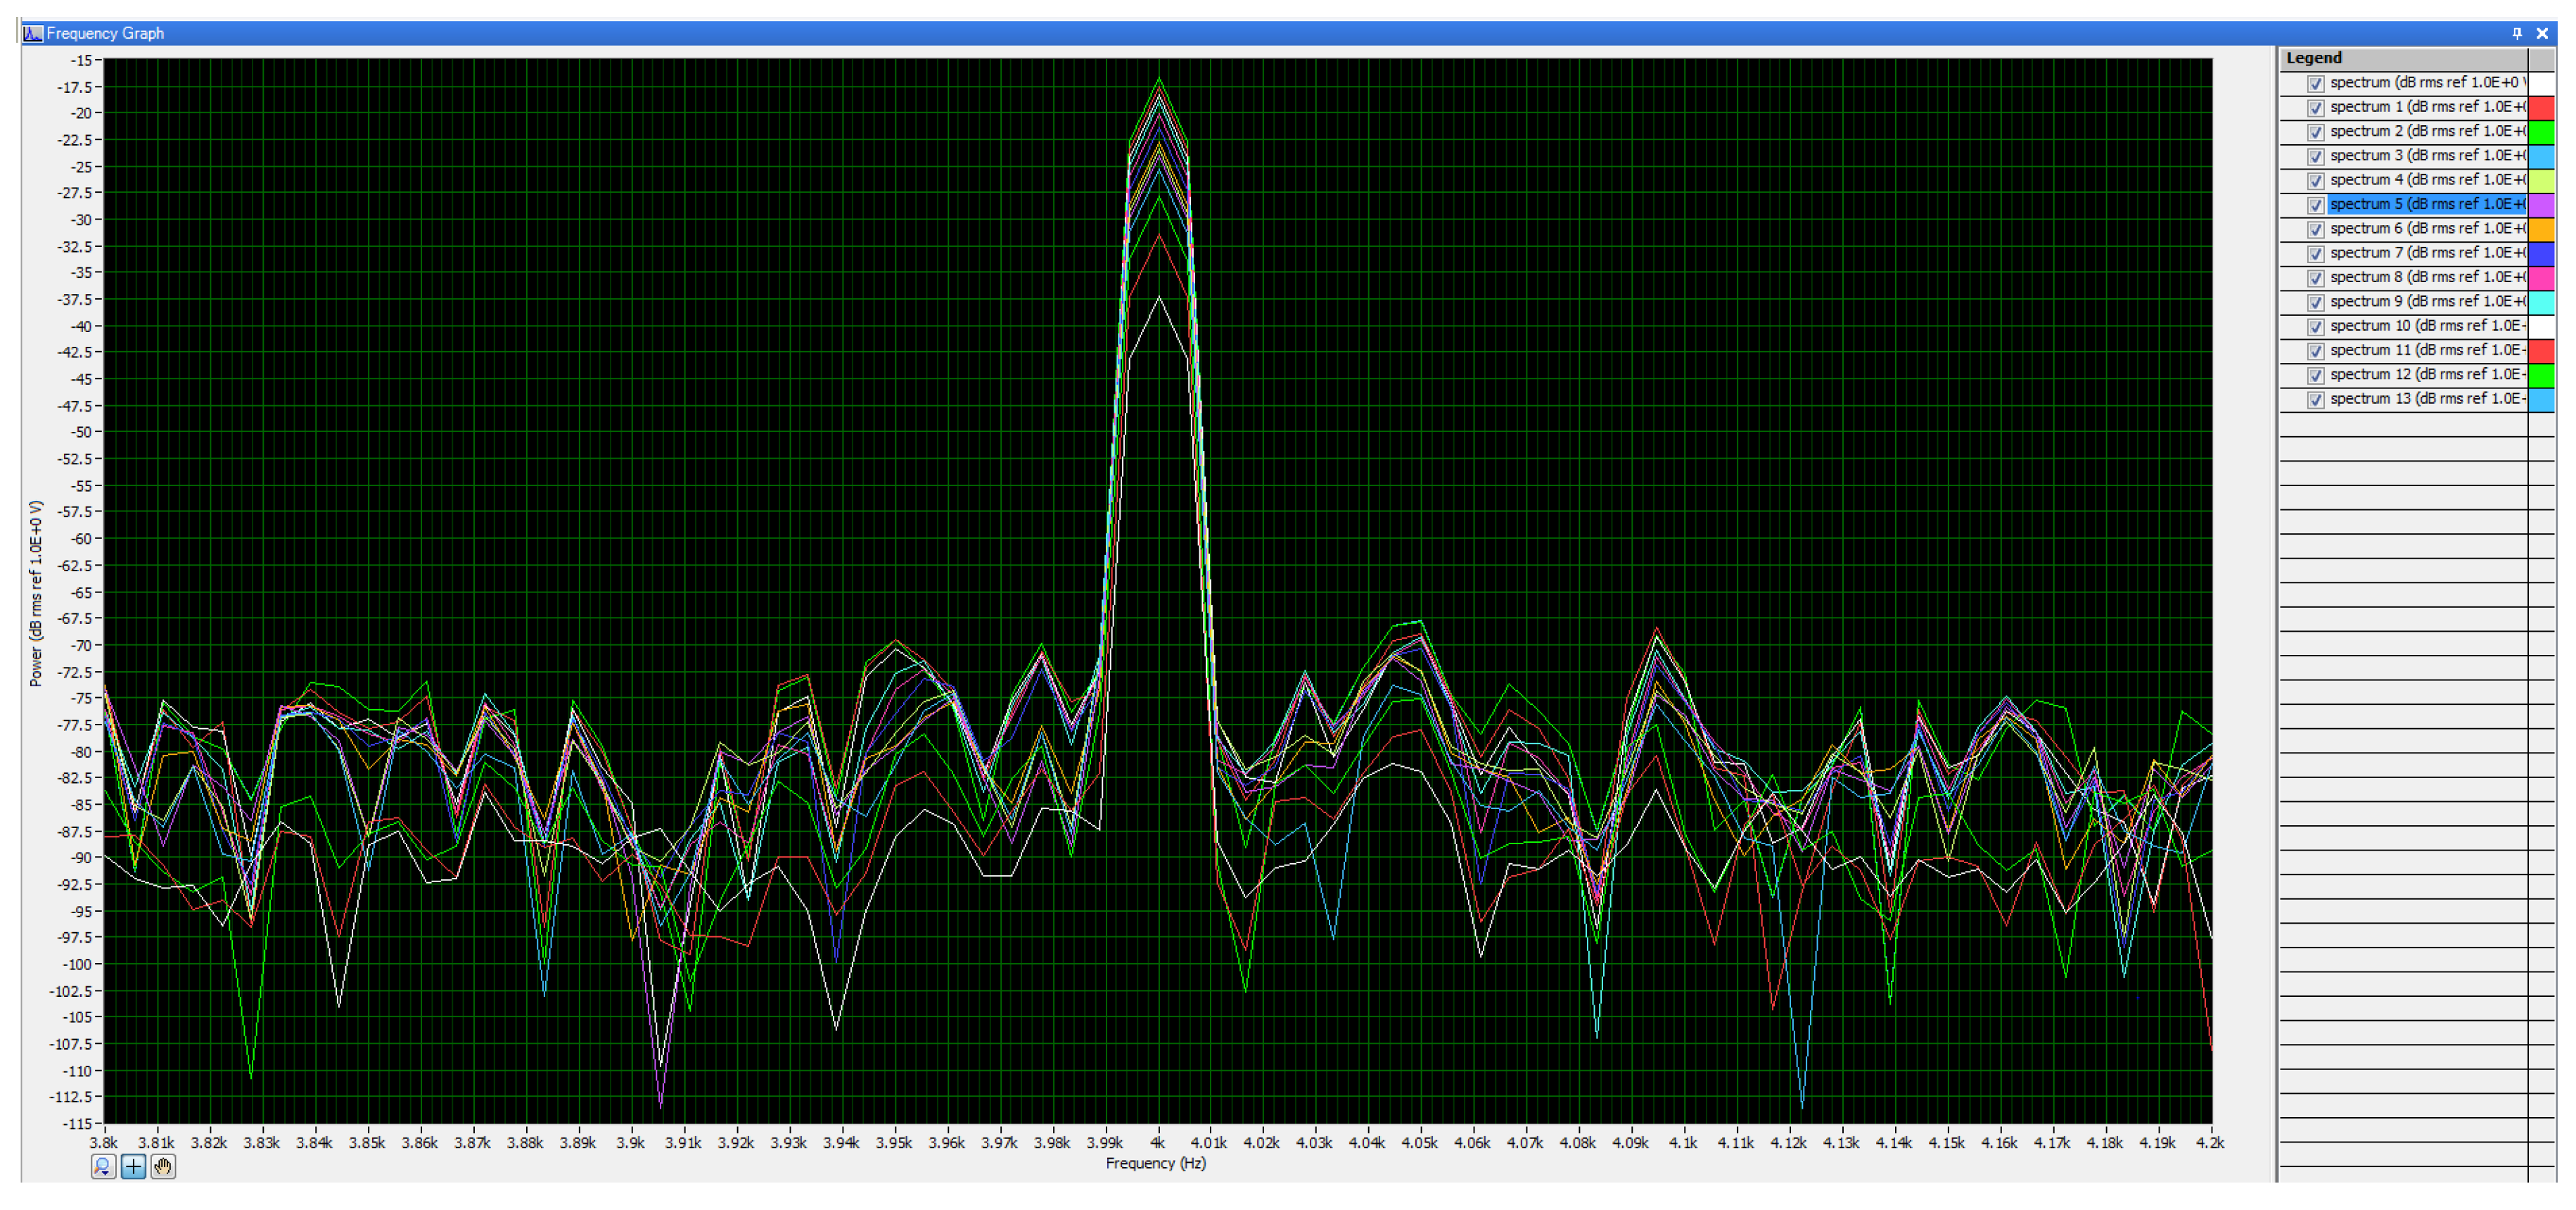Select the hand pan tool

[163, 1166]
